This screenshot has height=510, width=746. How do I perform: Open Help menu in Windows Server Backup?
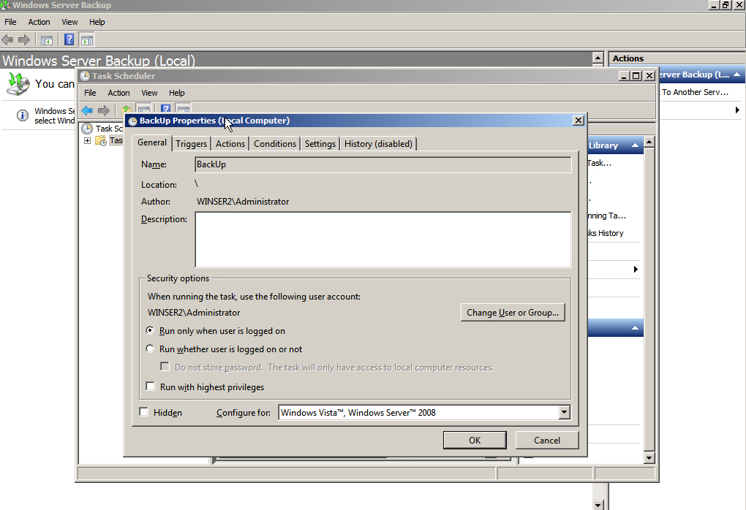[97, 22]
